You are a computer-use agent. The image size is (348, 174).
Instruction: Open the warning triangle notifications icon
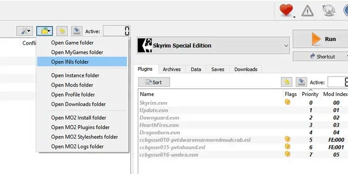[307, 11]
